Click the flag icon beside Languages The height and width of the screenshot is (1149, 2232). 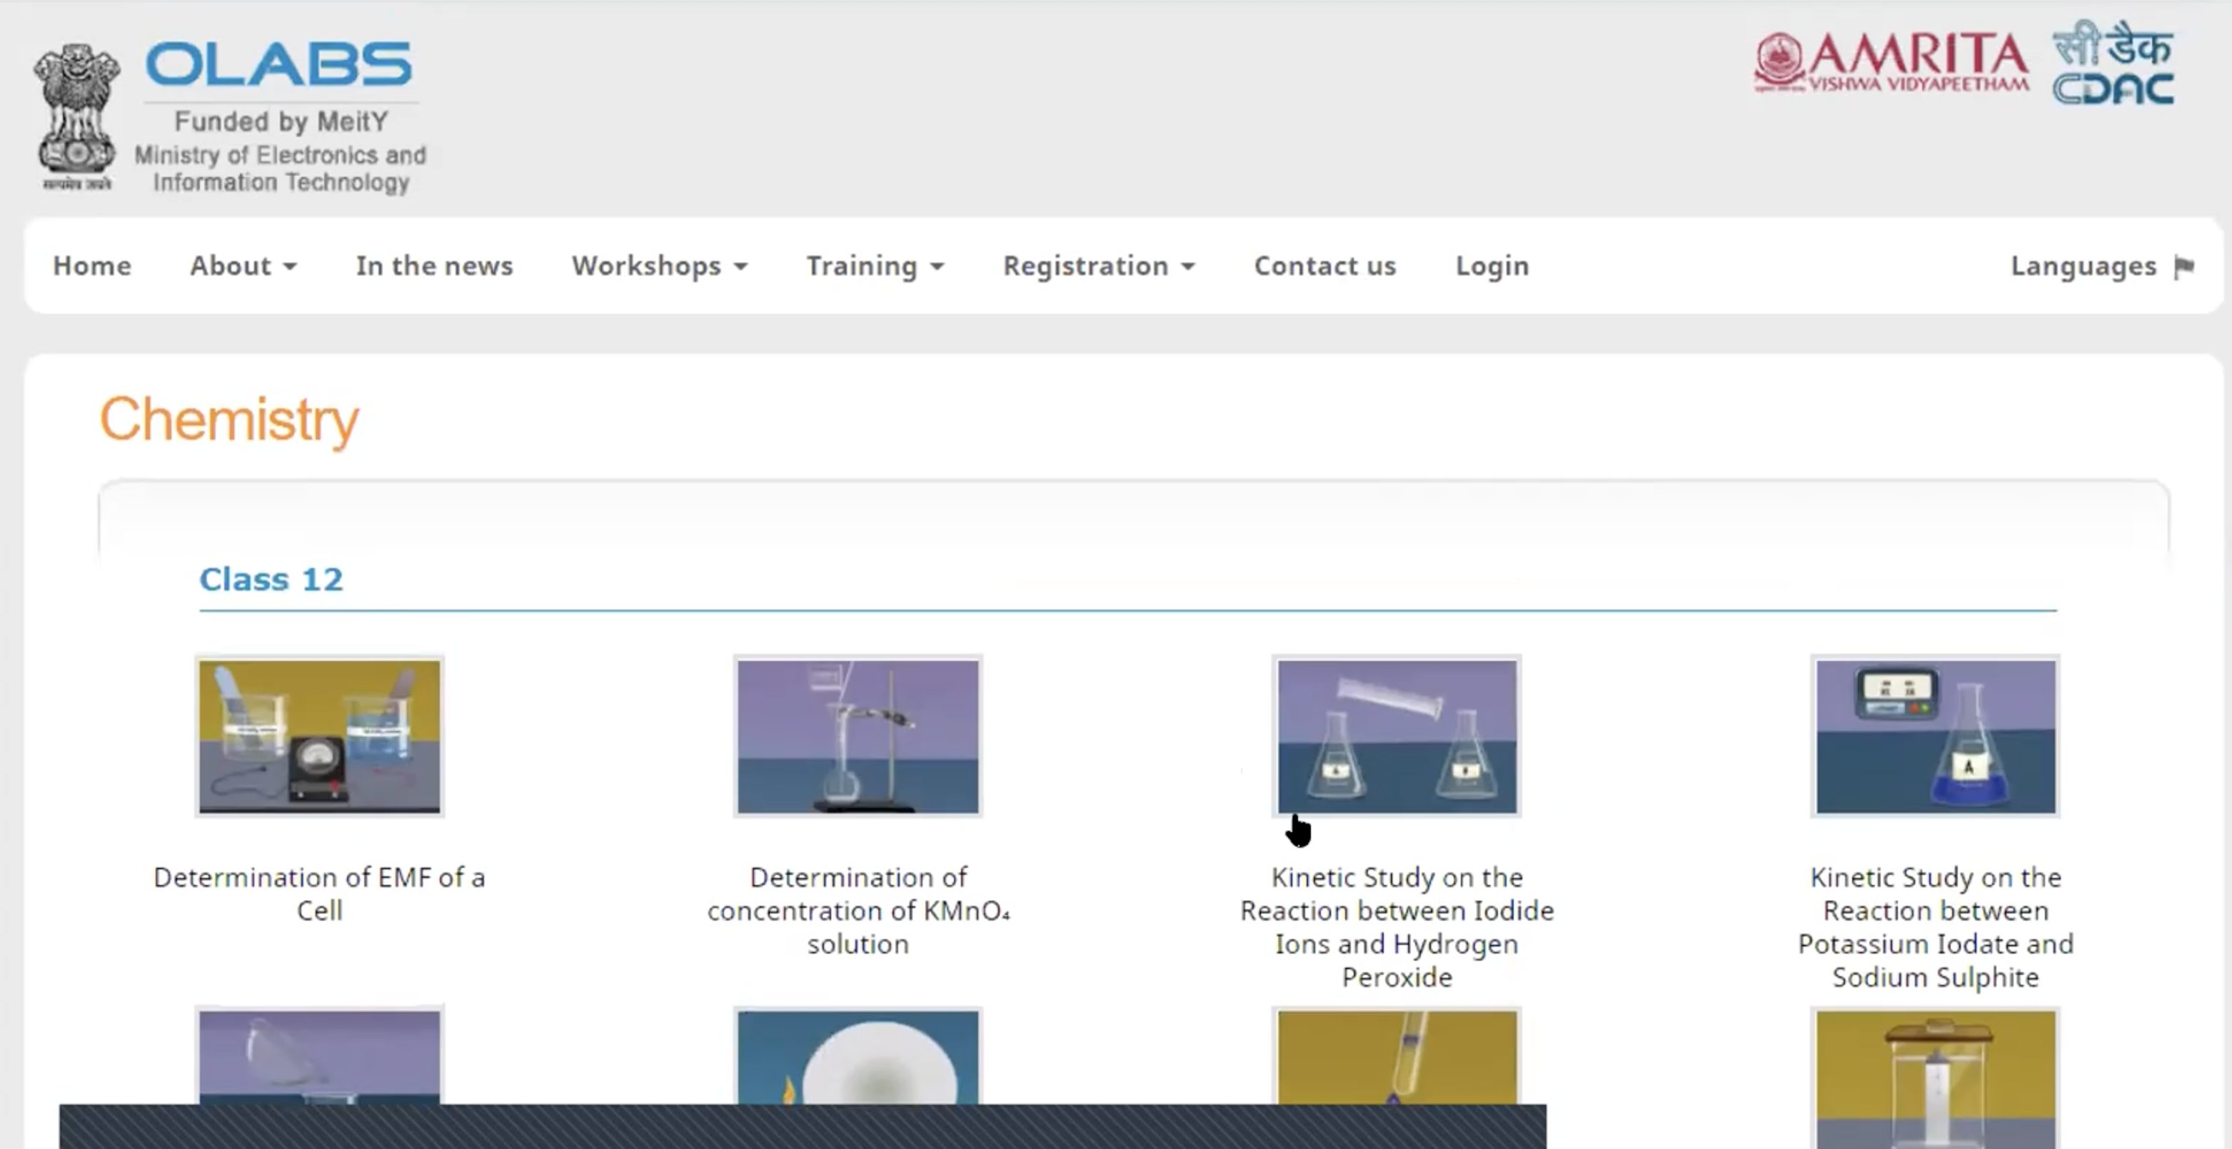point(2186,265)
